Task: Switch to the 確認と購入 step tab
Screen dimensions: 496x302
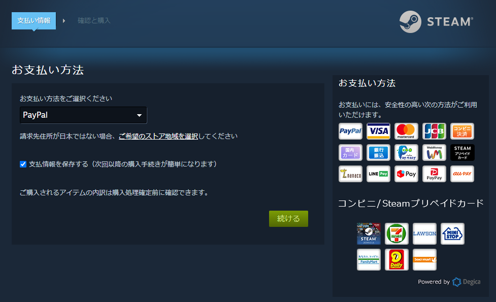Action: pos(94,20)
